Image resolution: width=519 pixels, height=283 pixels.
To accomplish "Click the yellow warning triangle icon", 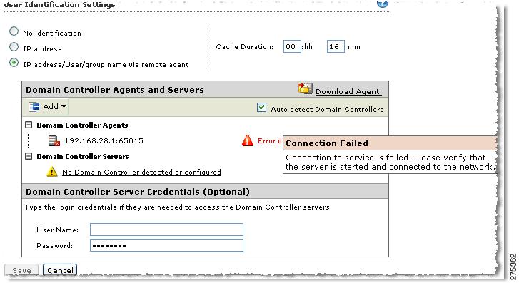I will tap(52, 172).
